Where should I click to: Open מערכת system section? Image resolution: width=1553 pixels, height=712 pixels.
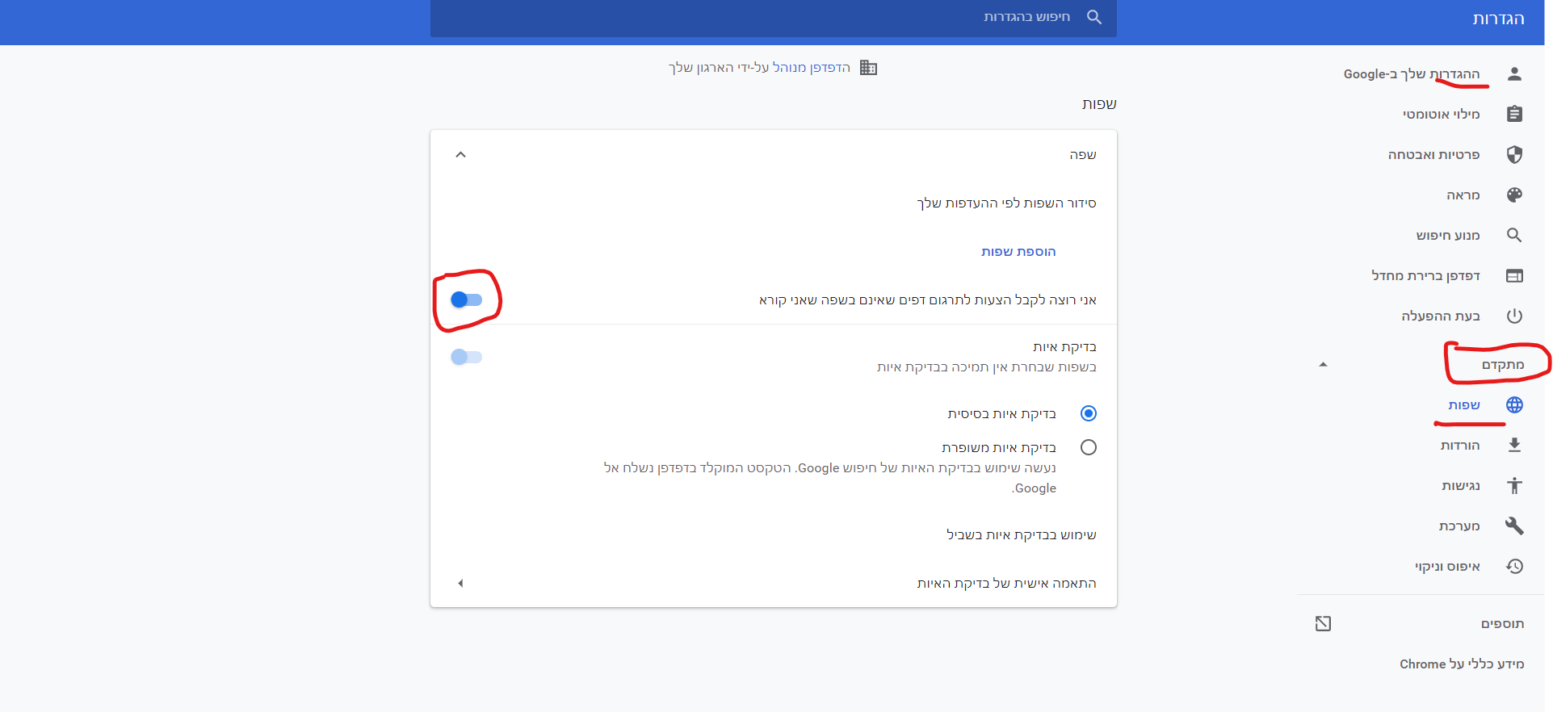(1459, 526)
